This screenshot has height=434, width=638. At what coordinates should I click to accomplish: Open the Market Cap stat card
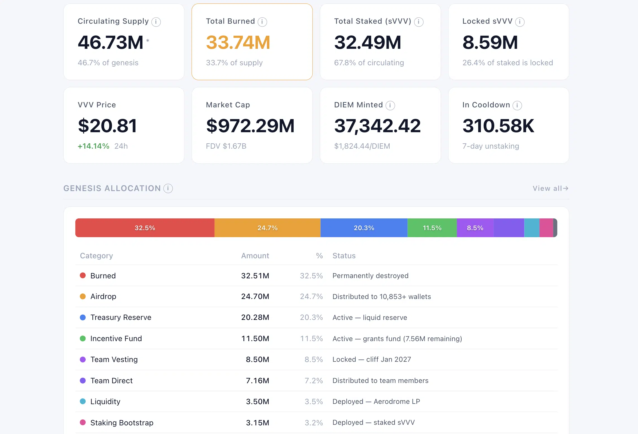coord(252,126)
